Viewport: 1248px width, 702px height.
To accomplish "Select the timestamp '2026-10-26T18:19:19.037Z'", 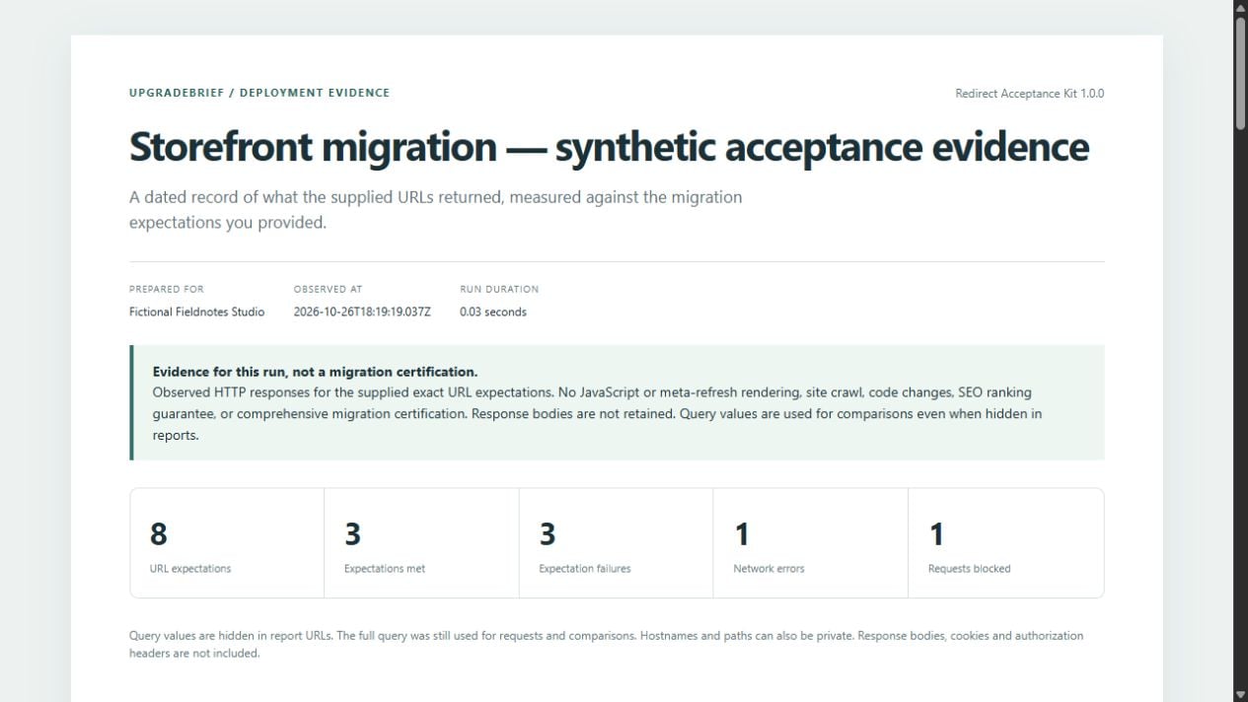I will (x=362, y=312).
